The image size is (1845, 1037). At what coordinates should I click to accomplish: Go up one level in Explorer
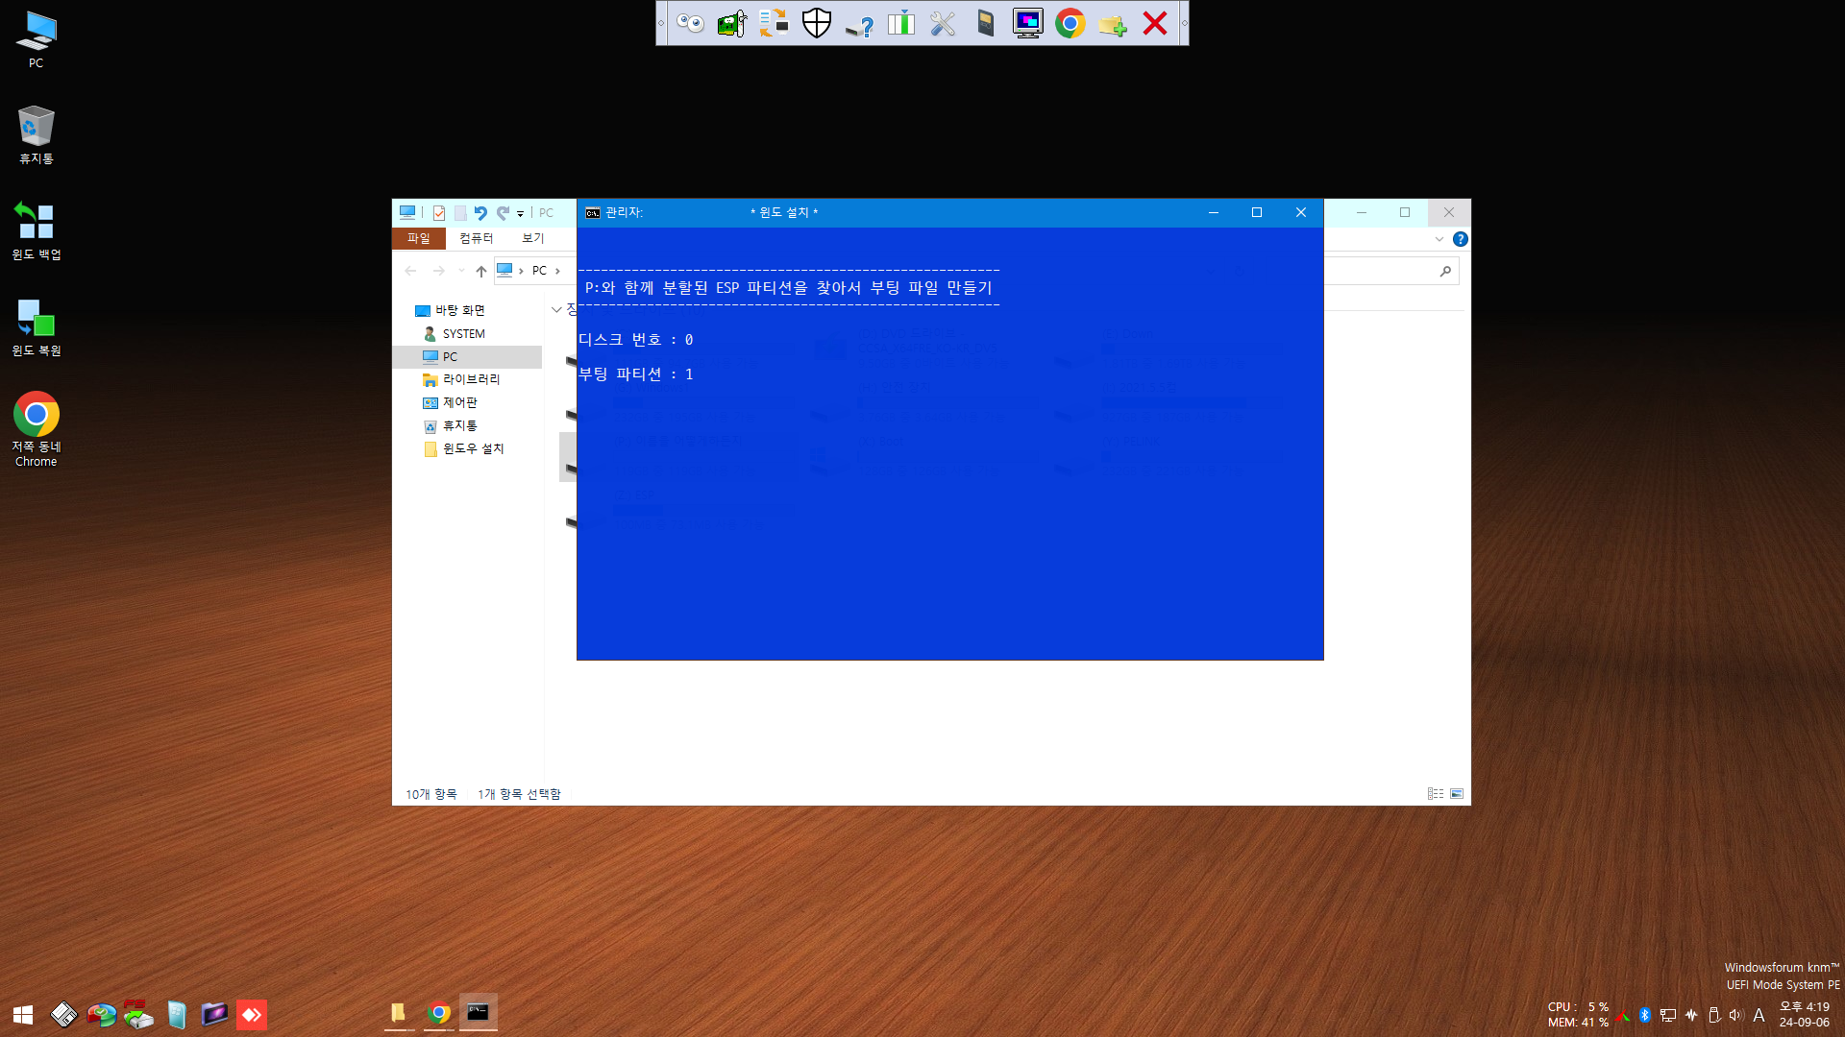[x=481, y=271]
